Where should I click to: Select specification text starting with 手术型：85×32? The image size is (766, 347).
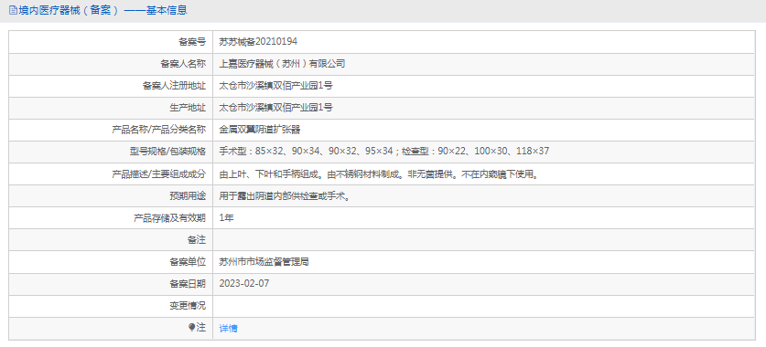click(x=384, y=152)
